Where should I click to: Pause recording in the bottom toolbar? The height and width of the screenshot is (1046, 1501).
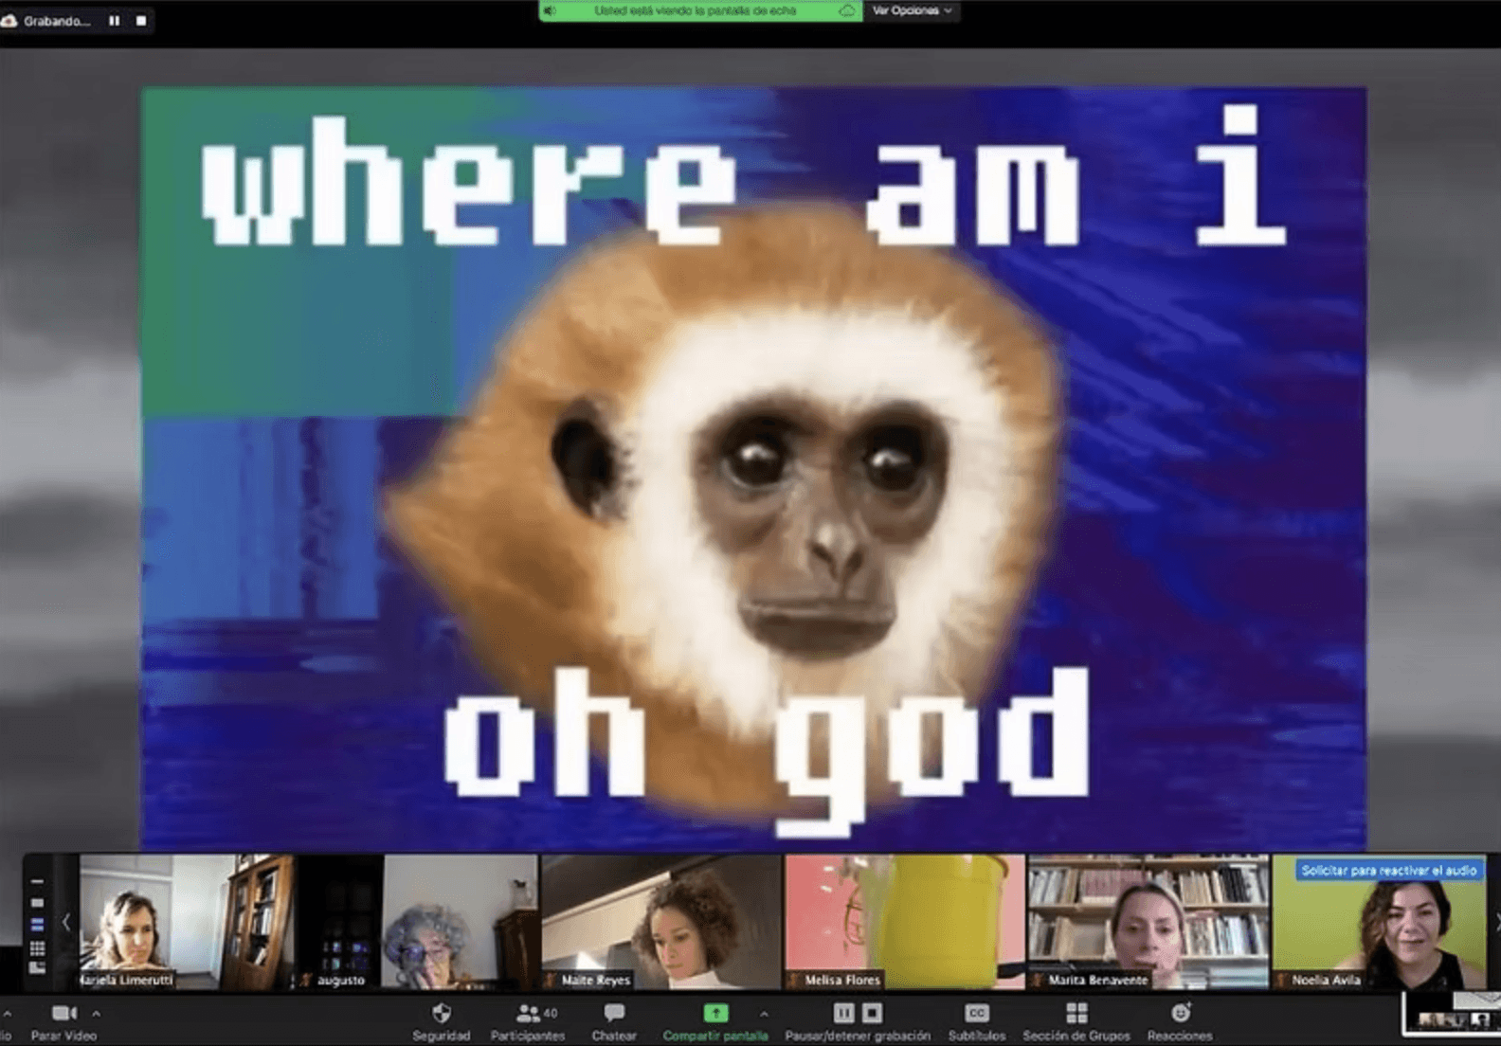(843, 1013)
